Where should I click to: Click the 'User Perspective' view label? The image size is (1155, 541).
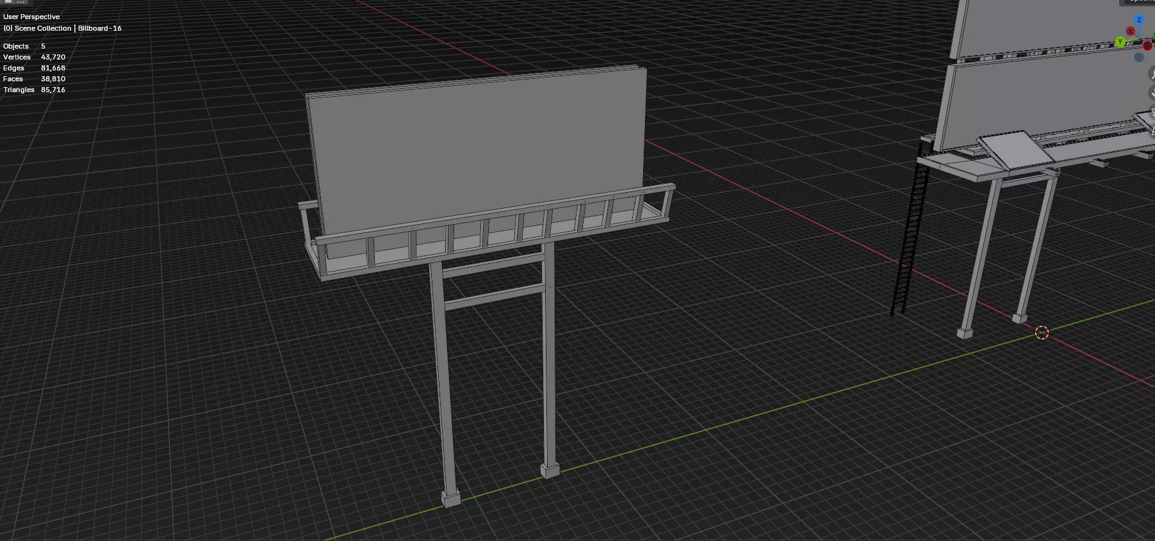point(31,17)
